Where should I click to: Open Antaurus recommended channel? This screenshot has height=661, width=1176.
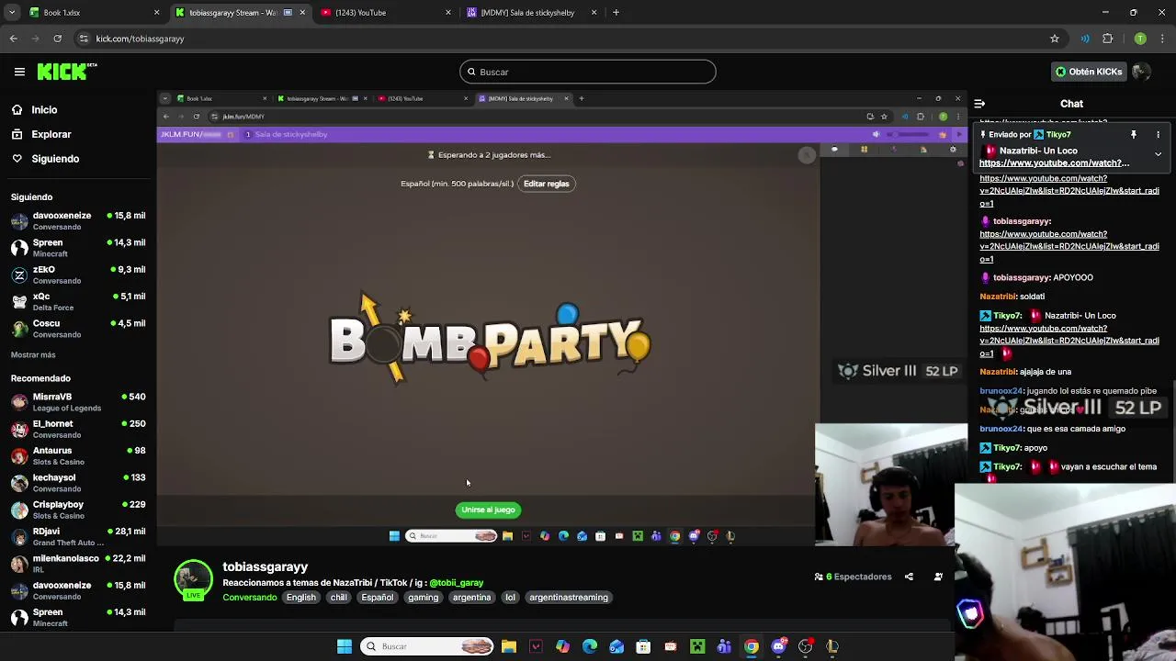coord(77,455)
